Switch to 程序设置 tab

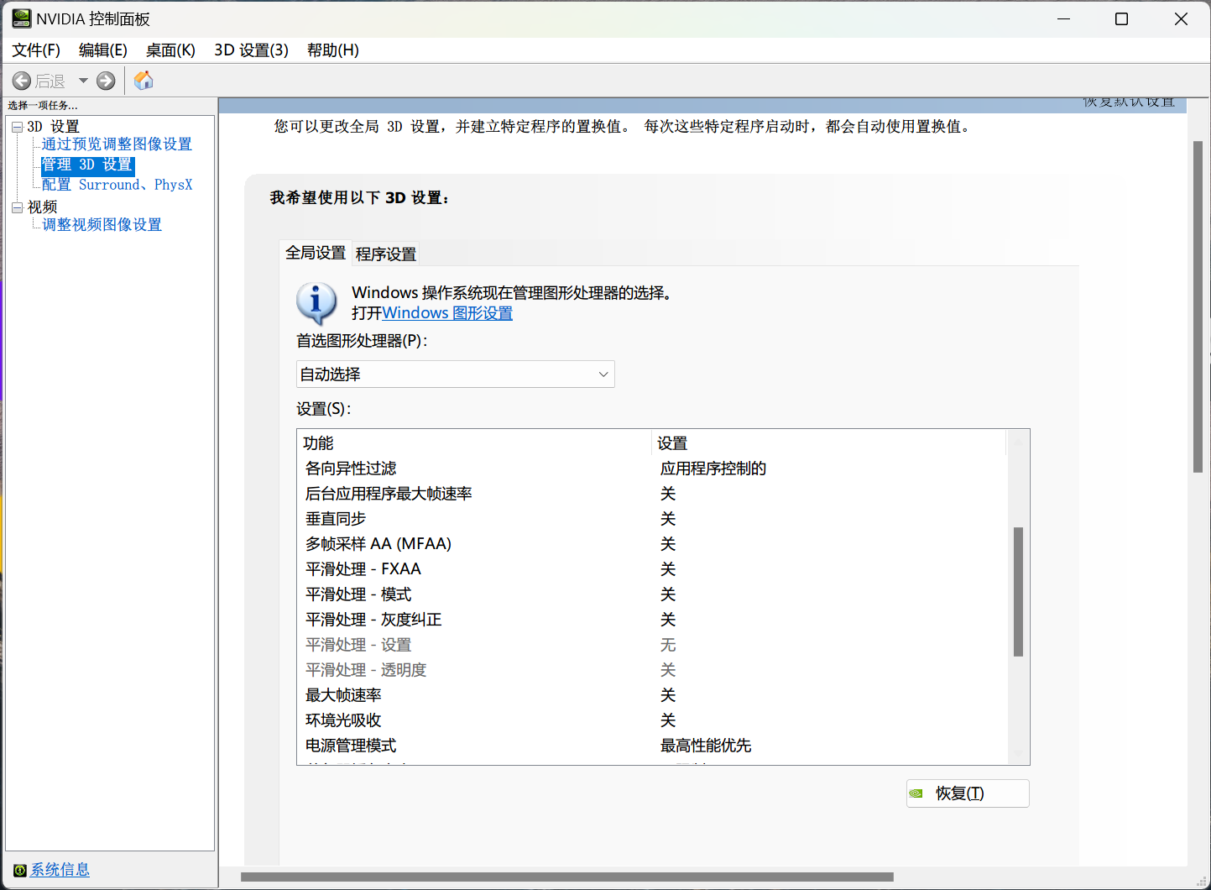click(385, 254)
